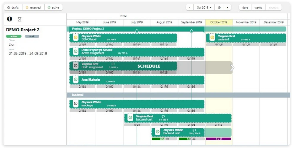Viewport: 293px width, 149px height.
Task: Click 0/128 hours cell under Draft assignment
Action: pos(164,73)
